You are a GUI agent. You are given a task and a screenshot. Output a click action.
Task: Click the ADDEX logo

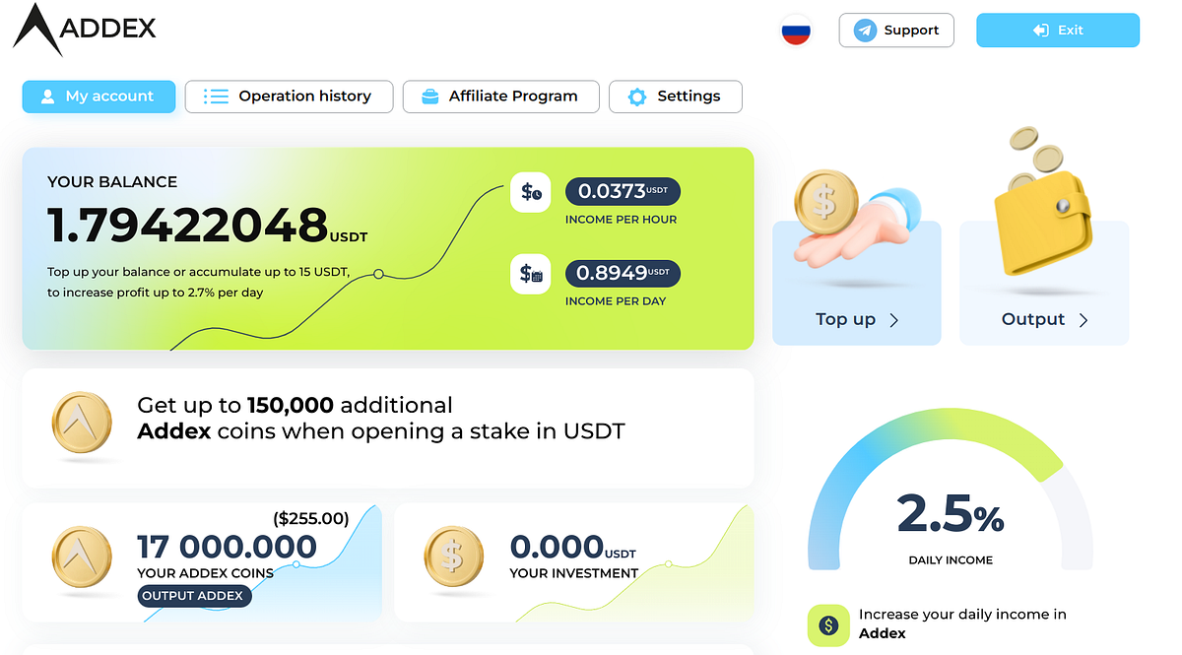(x=84, y=30)
